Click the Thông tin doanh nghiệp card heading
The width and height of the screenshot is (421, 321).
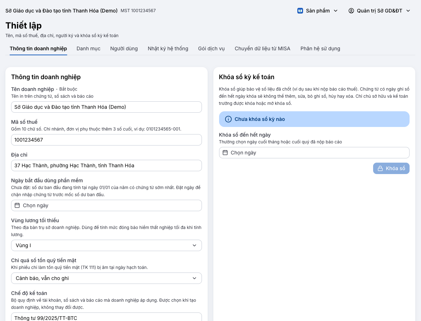click(46, 77)
